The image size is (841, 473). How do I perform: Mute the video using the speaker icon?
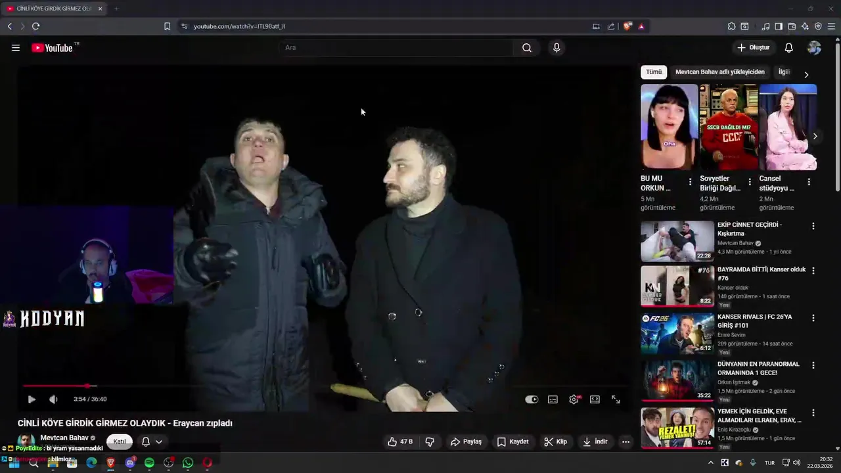click(x=53, y=399)
